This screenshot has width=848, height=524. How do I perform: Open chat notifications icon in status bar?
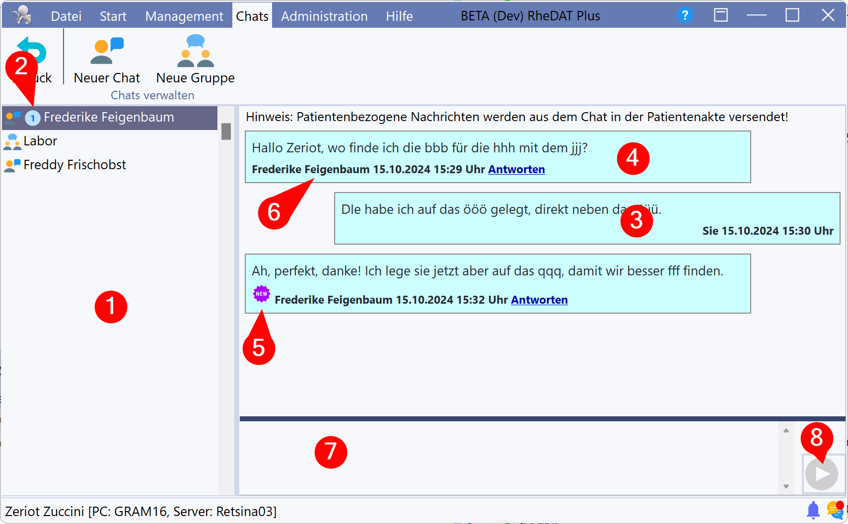coord(836,510)
